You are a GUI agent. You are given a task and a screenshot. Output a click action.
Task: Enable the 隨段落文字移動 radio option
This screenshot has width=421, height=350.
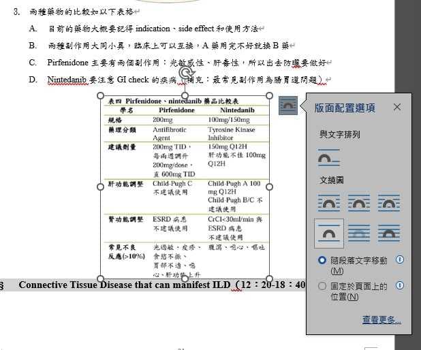(x=322, y=260)
